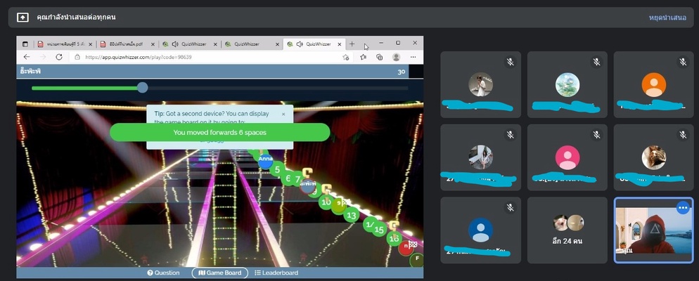The height and width of the screenshot is (281, 699).
Task: Click muted mic icon on pink avatar tile
Action: (596, 134)
